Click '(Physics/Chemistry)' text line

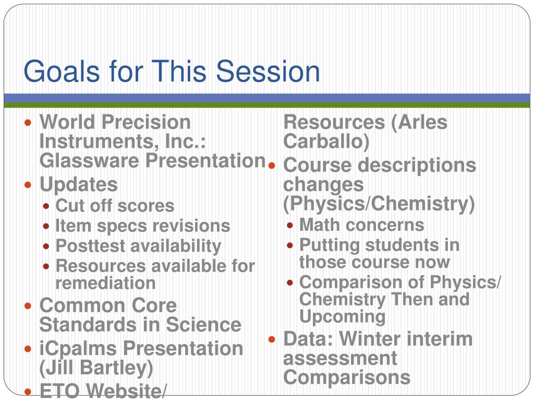[x=379, y=204]
